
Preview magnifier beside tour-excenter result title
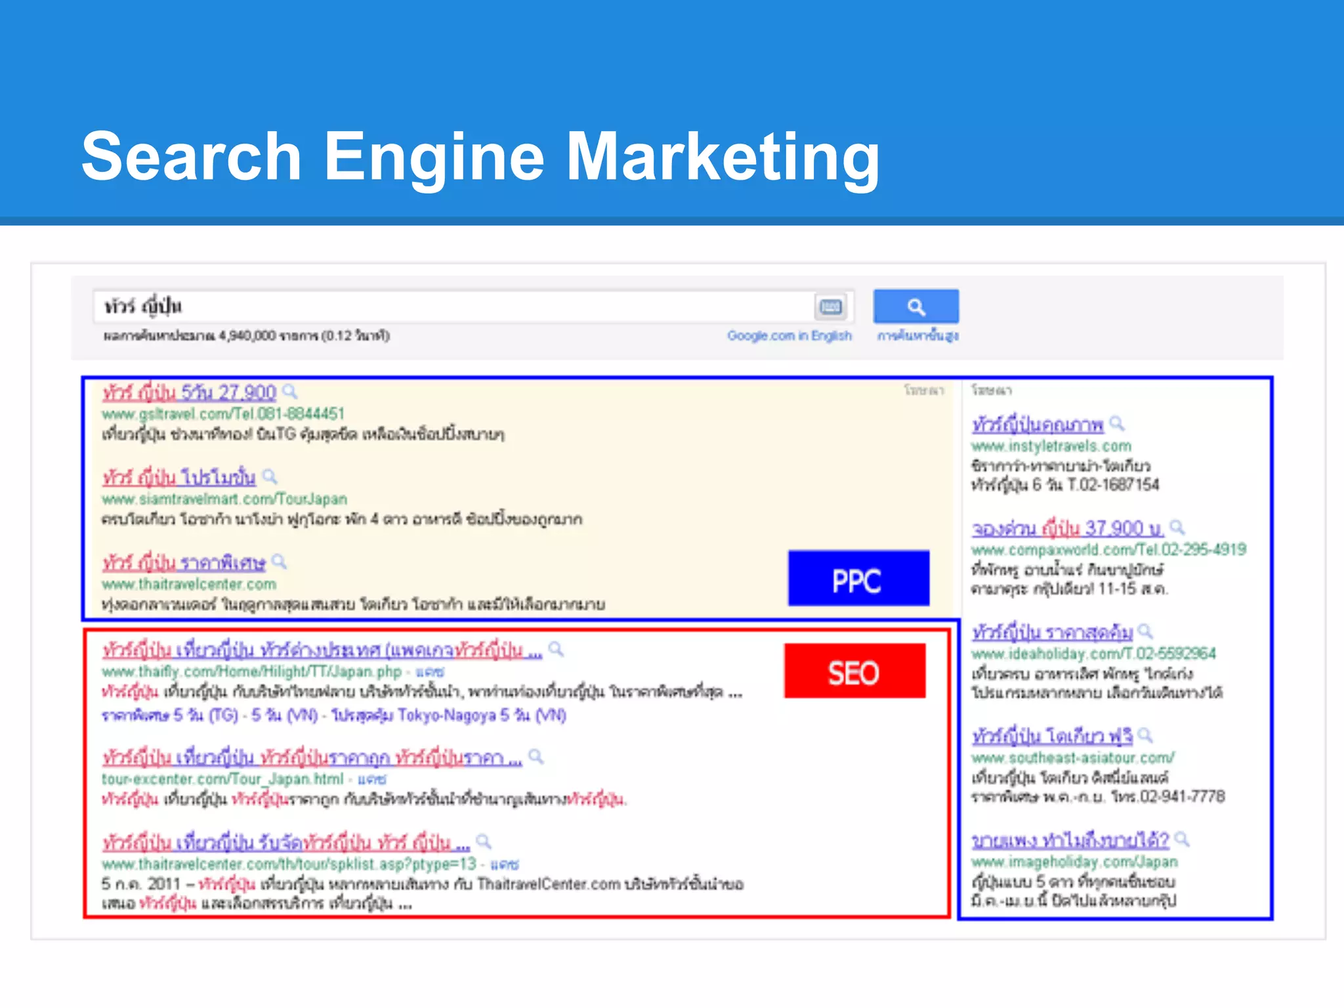click(x=536, y=757)
